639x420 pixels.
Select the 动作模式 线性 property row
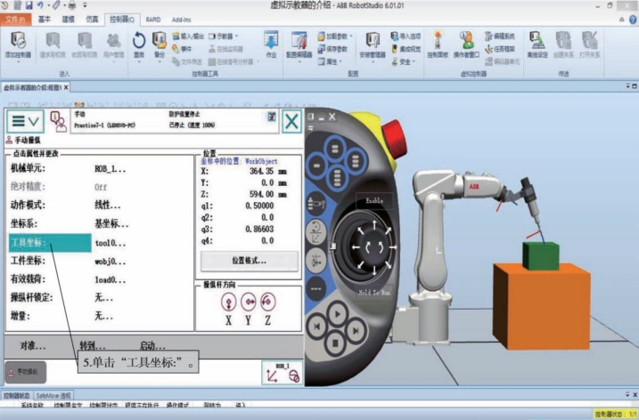coord(100,206)
